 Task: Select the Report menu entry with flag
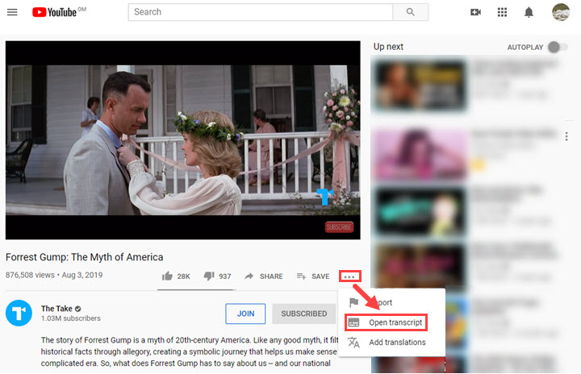pyautogui.click(x=391, y=302)
